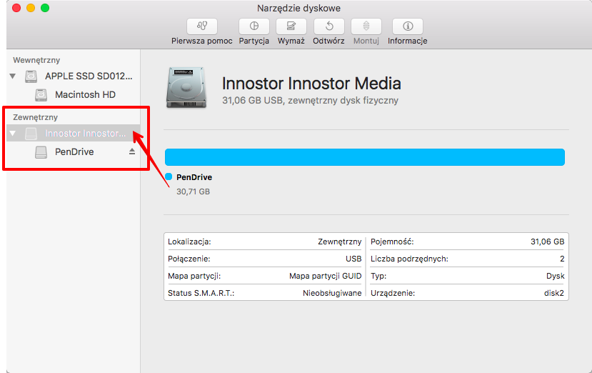The height and width of the screenshot is (373, 592).
Task: Click the Macintosh HD volume icon
Action: coord(41,94)
